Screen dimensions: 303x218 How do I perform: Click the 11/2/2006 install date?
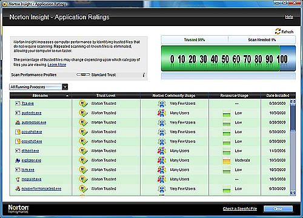[277, 151]
